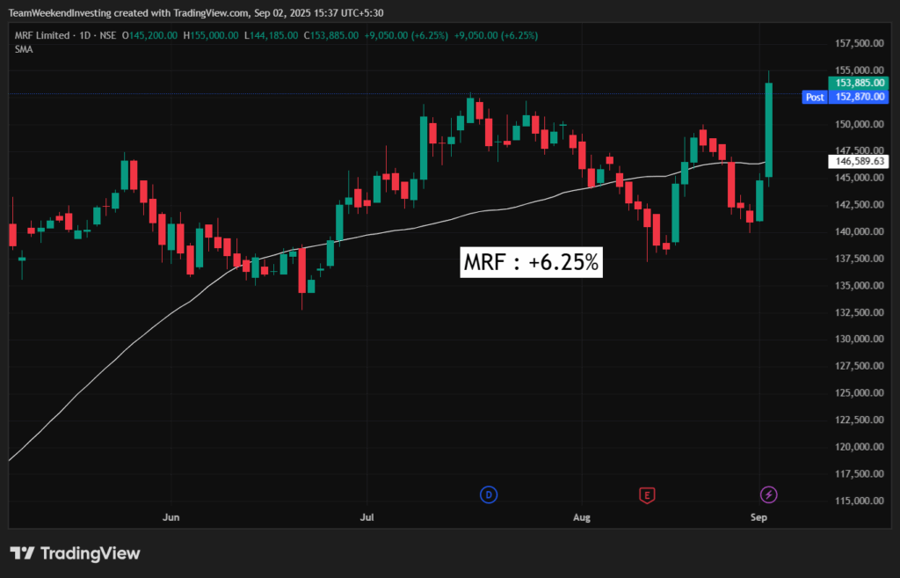
Task: Click the Aug label on time axis
Action: (582, 517)
